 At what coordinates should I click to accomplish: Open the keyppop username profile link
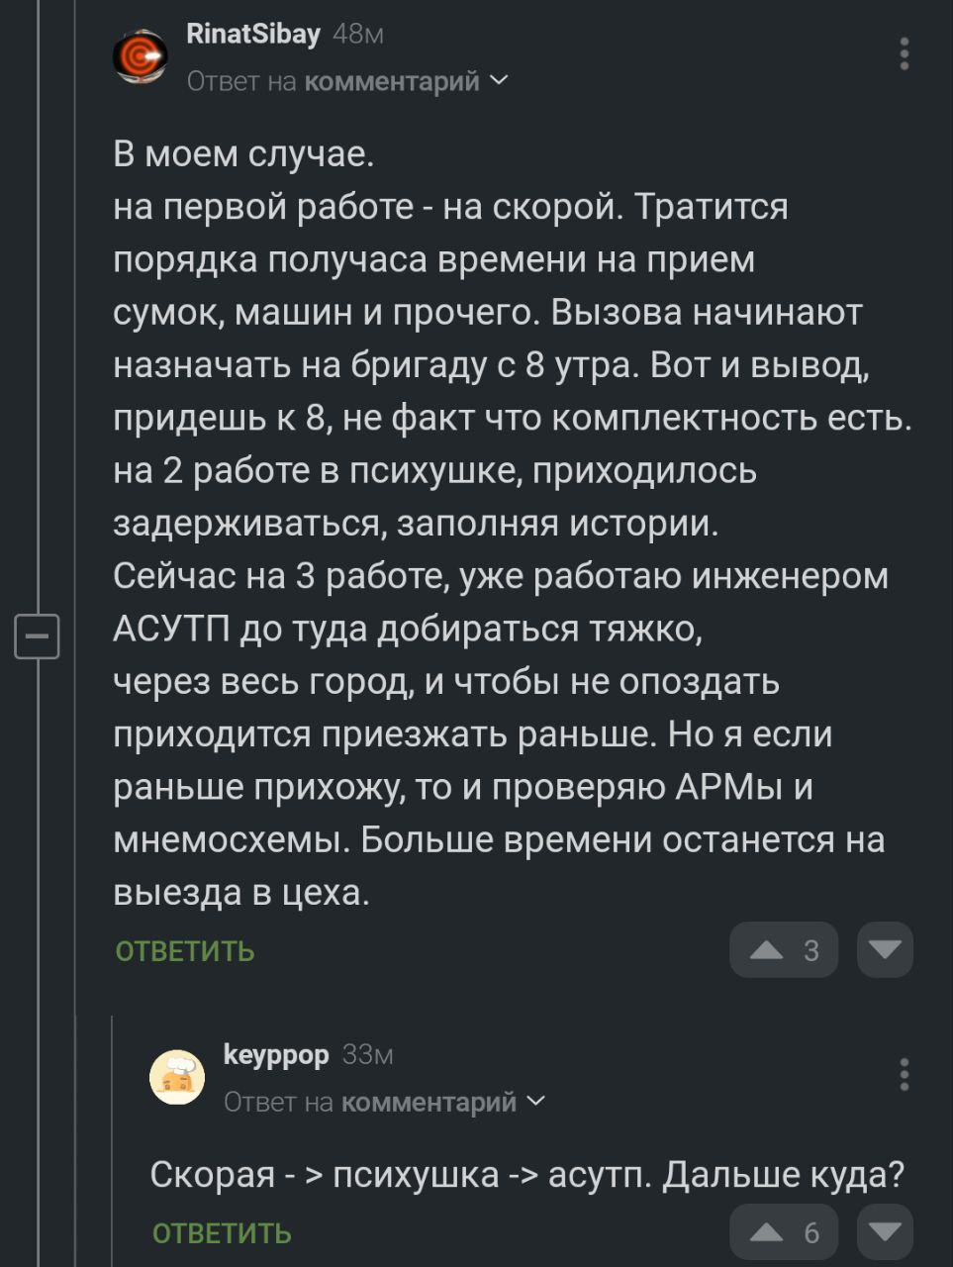(x=276, y=1055)
